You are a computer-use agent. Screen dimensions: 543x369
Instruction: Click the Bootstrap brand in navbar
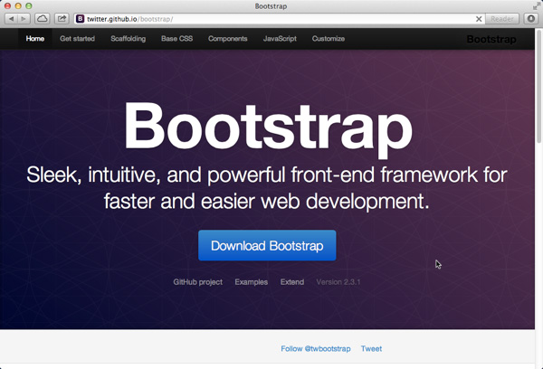coord(491,40)
